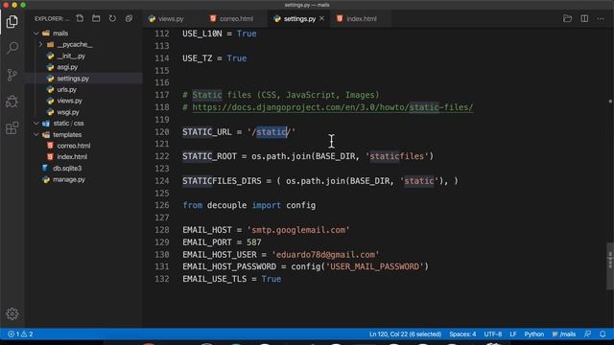614x345 pixels.
Task: Open correo.html in the Explorer tree
Action: [x=73, y=146]
